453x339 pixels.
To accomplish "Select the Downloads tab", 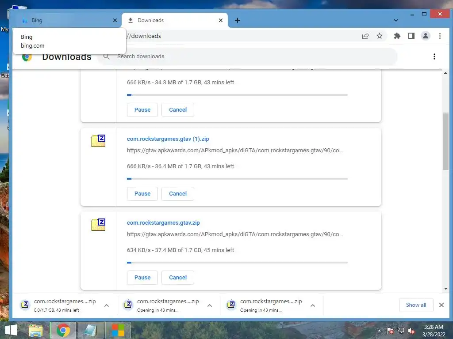I will 175,20.
